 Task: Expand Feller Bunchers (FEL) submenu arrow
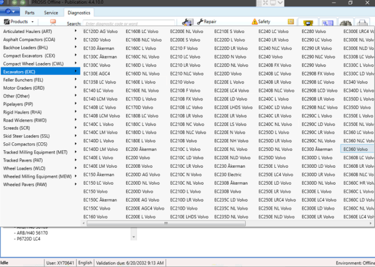76,79
